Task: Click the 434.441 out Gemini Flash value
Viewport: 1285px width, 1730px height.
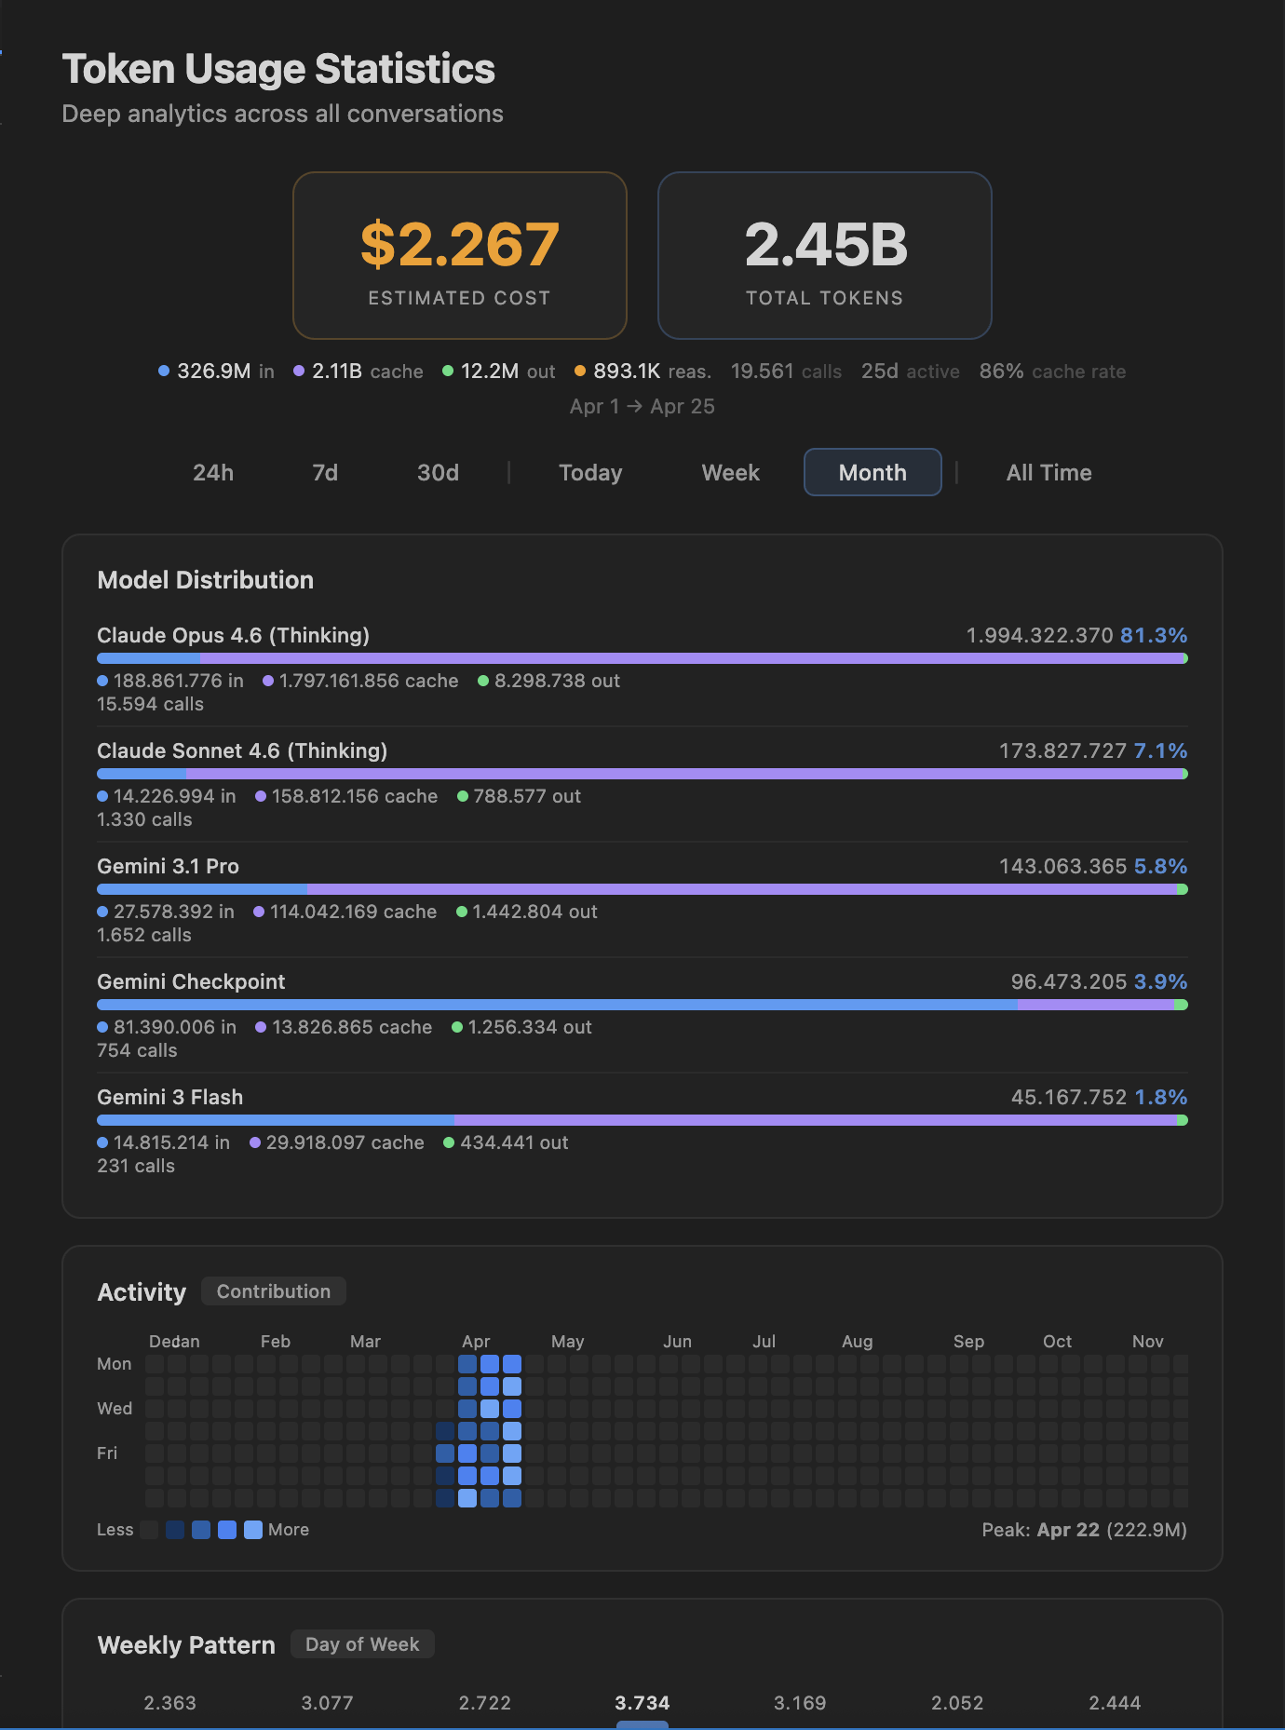Action: click(x=506, y=1142)
